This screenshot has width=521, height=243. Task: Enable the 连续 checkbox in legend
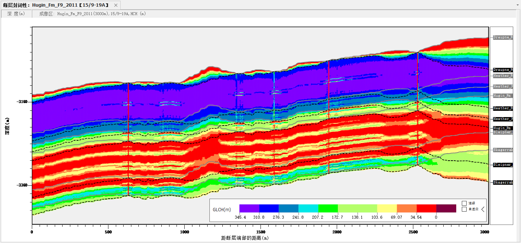464,203
